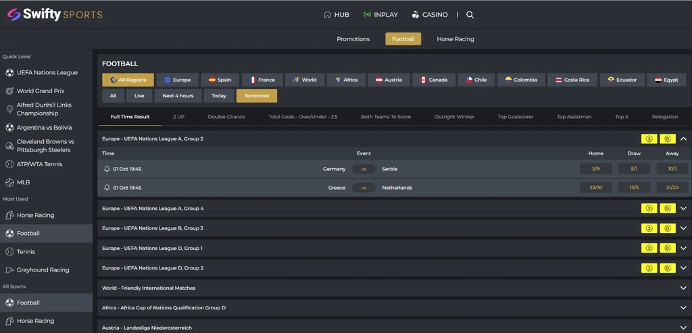
Task: Click second yellow badge on Nations League D, Group 1
Action: pos(668,248)
